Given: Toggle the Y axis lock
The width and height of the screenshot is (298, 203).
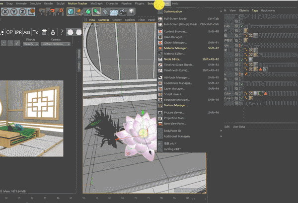Looking at the screenshot, I should [14, 12].
